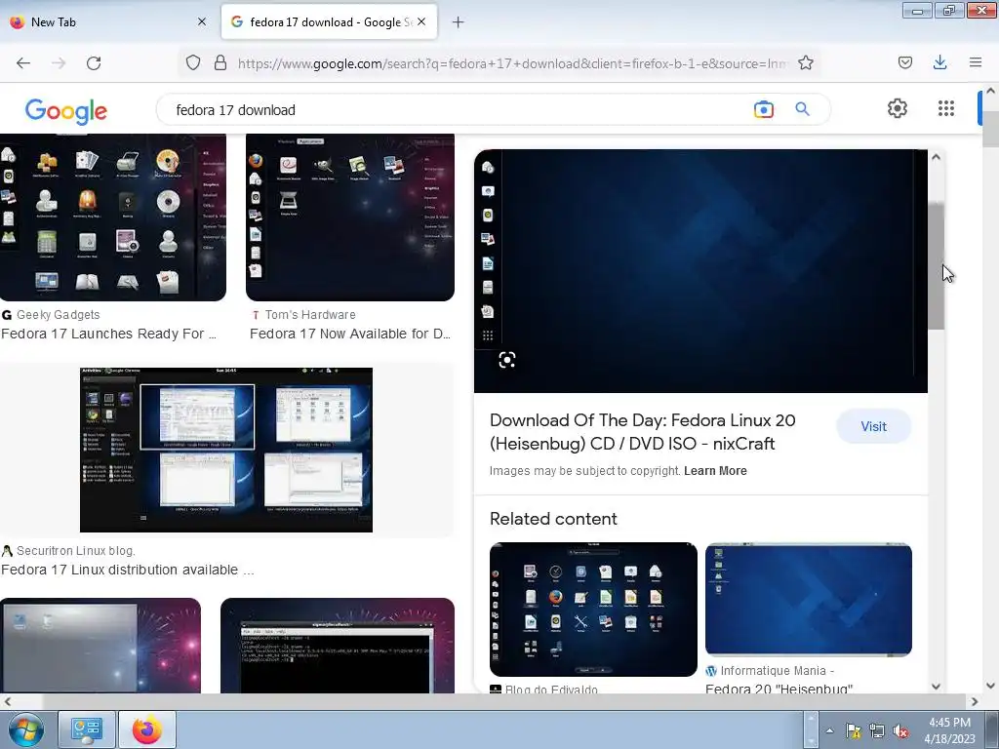Open a new tab with plus button
This screenshot has height=749, width=999.
459,22
